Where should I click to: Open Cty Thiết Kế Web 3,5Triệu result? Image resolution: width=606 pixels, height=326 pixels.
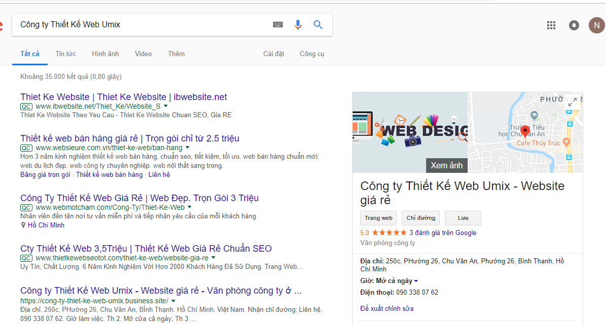[146, 249]
